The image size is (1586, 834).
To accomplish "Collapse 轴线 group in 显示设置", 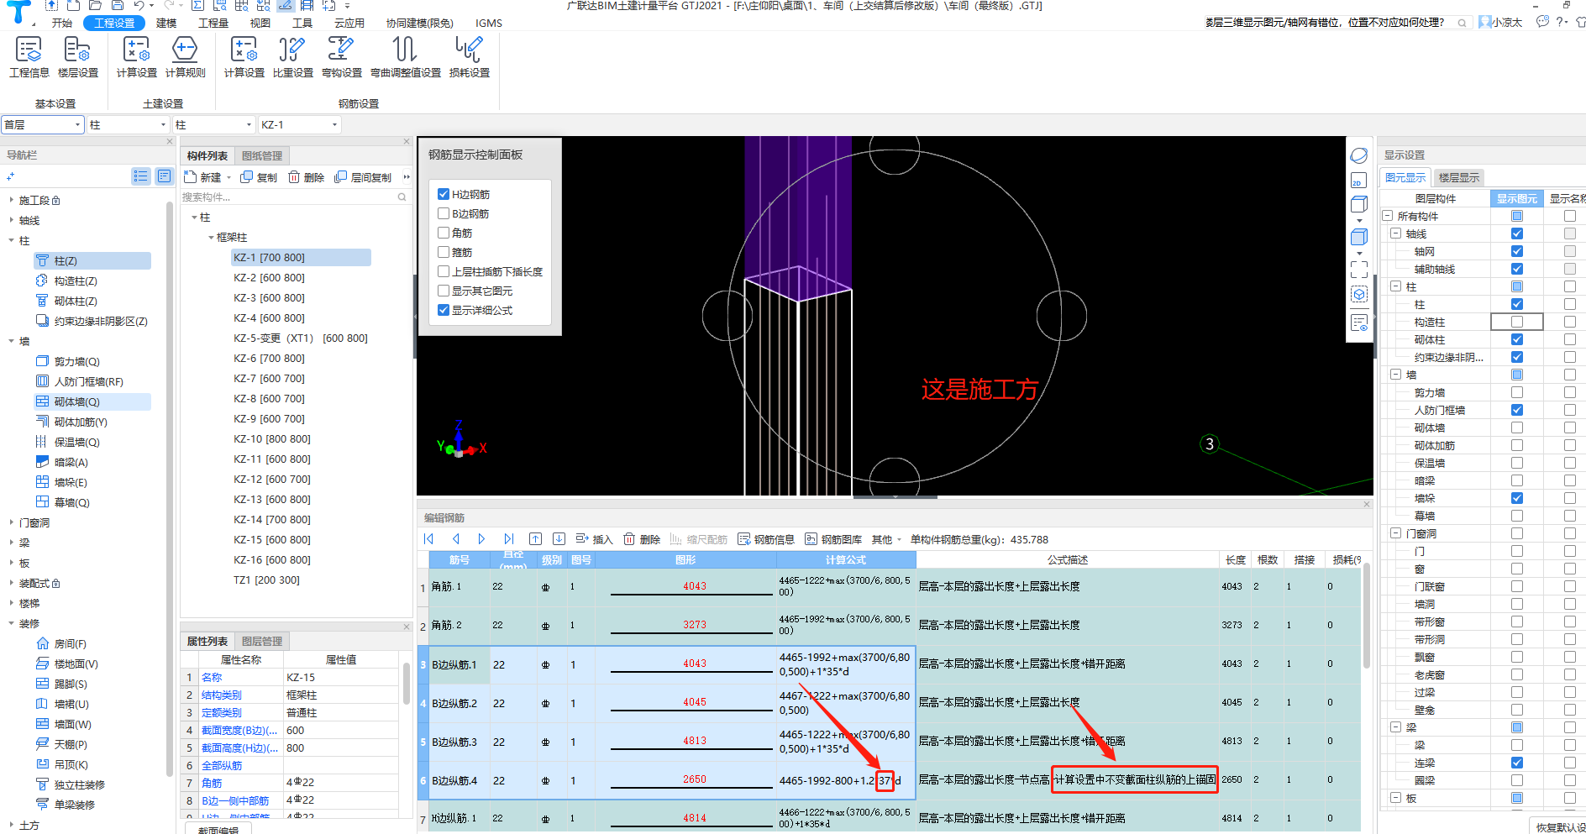I will 1396,233.
